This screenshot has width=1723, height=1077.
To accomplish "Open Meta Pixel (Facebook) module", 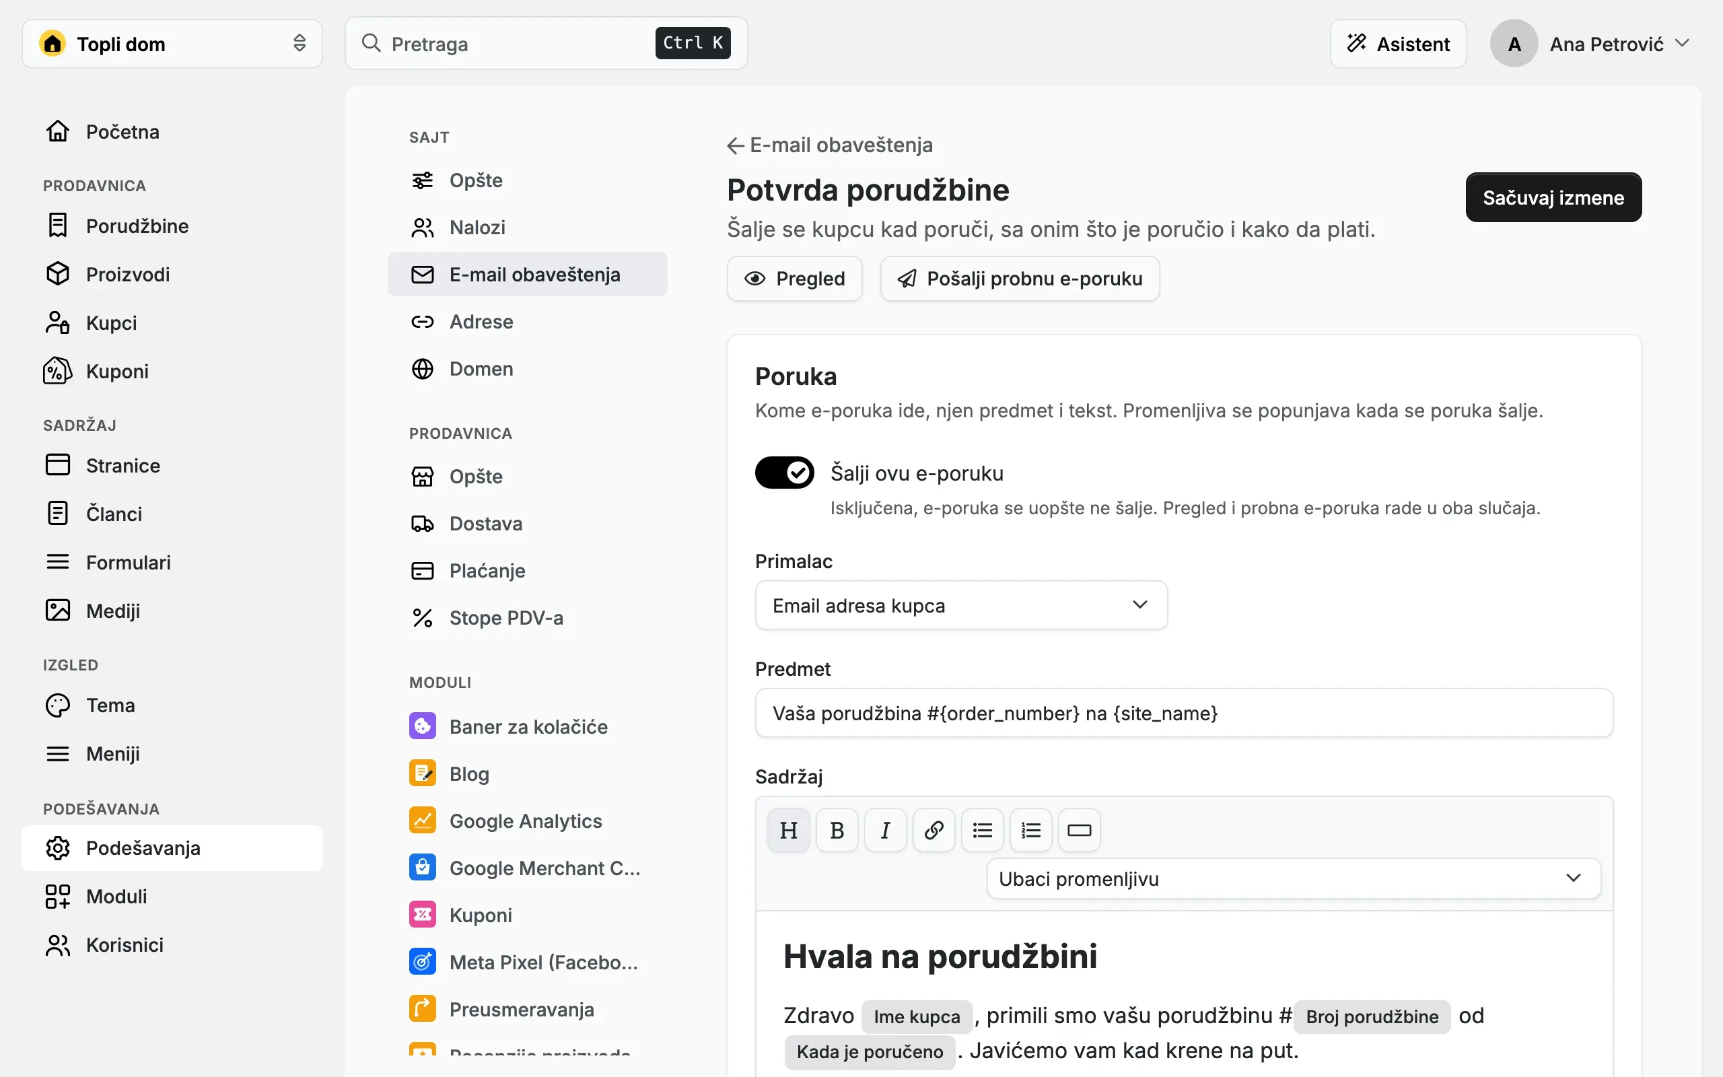I will [527, 962].
